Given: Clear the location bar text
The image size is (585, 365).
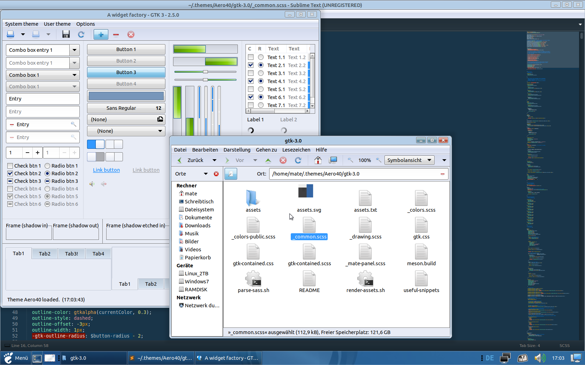Looking at the screenshot, I should click(443, 174).
